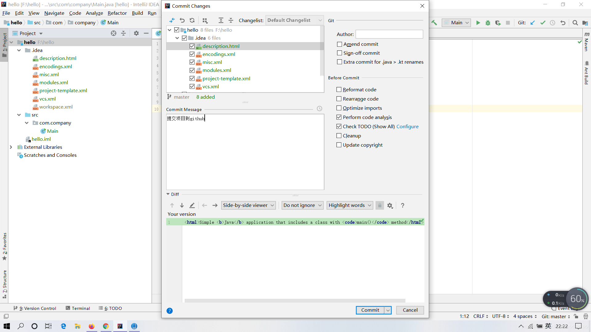The image size is (591, 332).
Task: Click Git update project arrow icon
Action: tap(533, 23)
